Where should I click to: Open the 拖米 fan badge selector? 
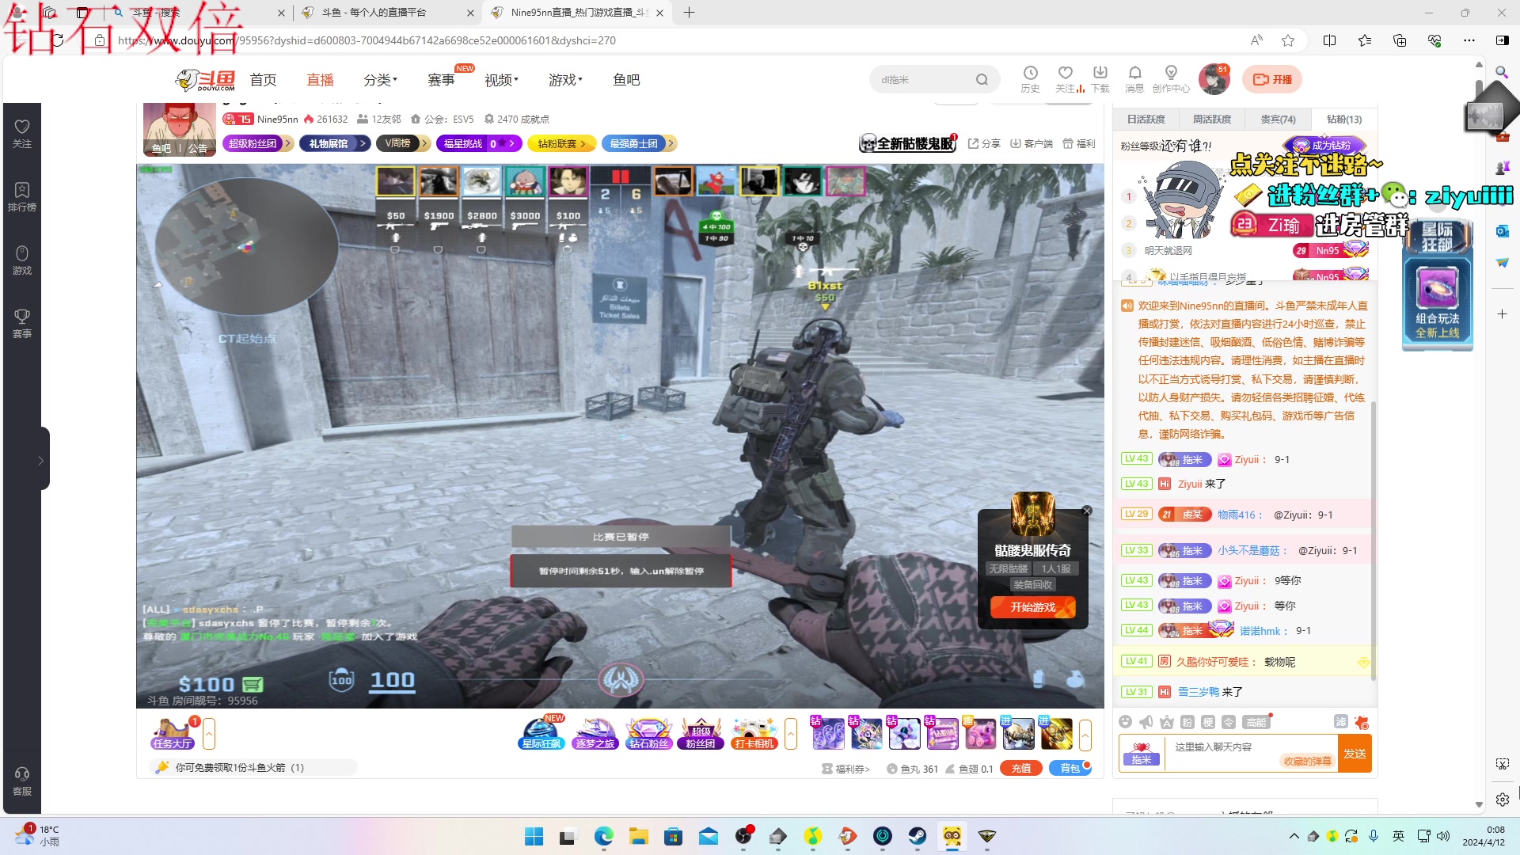(x=1142, y=753)
